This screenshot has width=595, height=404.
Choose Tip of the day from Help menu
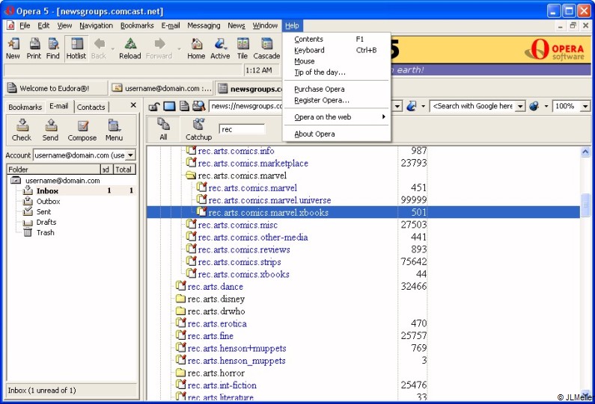click(337, 72)
